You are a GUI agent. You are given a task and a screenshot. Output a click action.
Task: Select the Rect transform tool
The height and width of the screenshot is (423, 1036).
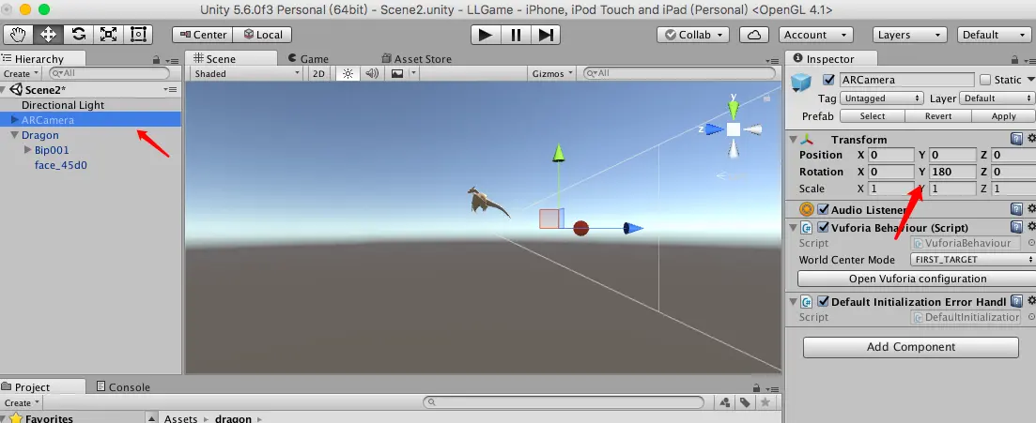138,35
